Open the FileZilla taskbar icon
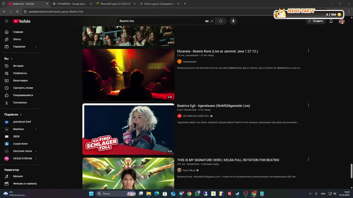Screen dimensions: 353x198 tap(229, 194)
